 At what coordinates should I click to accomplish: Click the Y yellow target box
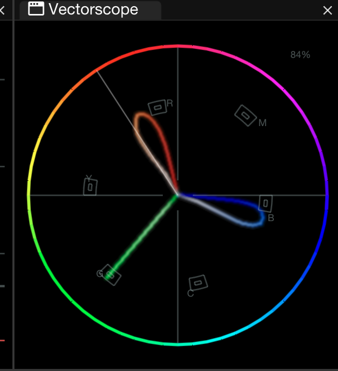point(90,187)
